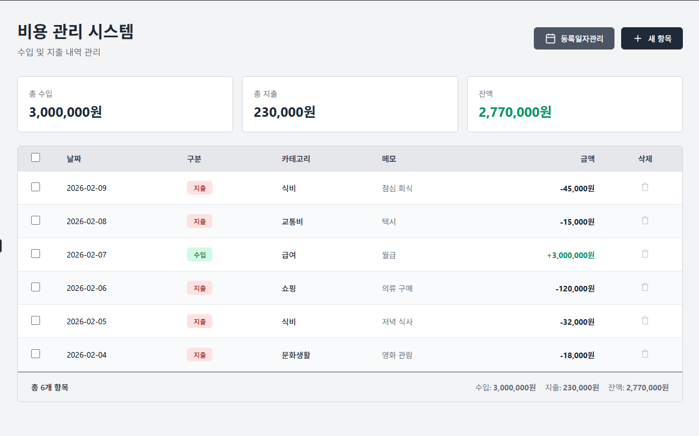
Task: Click the 금액 column header
Action: click(x=587, y=159)
